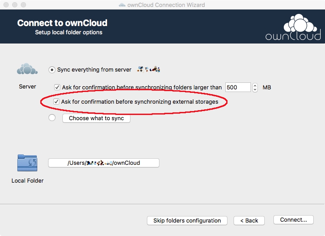The image size is (325, 236).
Task: Decrease the folder size limit with the stepper down arrow
Action: point(255,89)
